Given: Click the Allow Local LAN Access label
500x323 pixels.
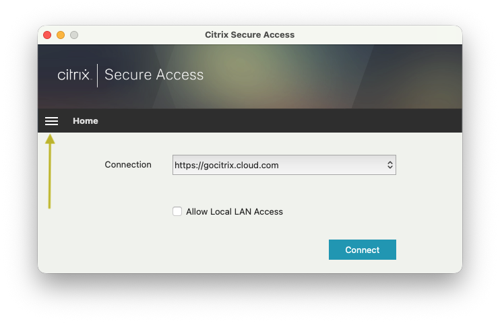Looking at the screenshot, I should pyautogui.click(x=235, y=211).
